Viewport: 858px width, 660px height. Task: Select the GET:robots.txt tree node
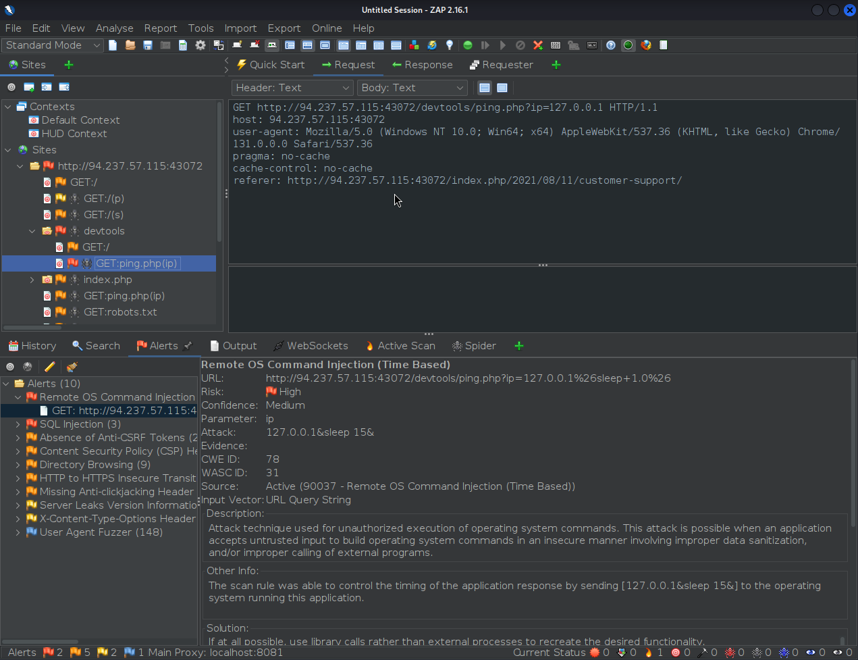point(119,312)
